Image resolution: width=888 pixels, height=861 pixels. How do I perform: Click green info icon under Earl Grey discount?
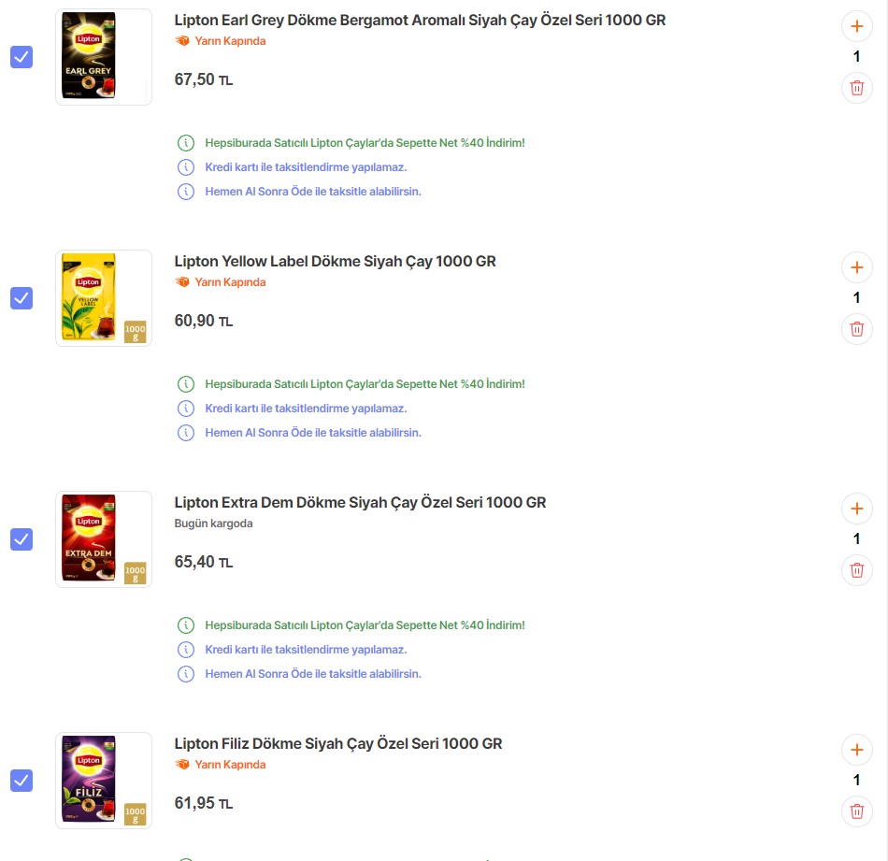(x=186, y=143)
